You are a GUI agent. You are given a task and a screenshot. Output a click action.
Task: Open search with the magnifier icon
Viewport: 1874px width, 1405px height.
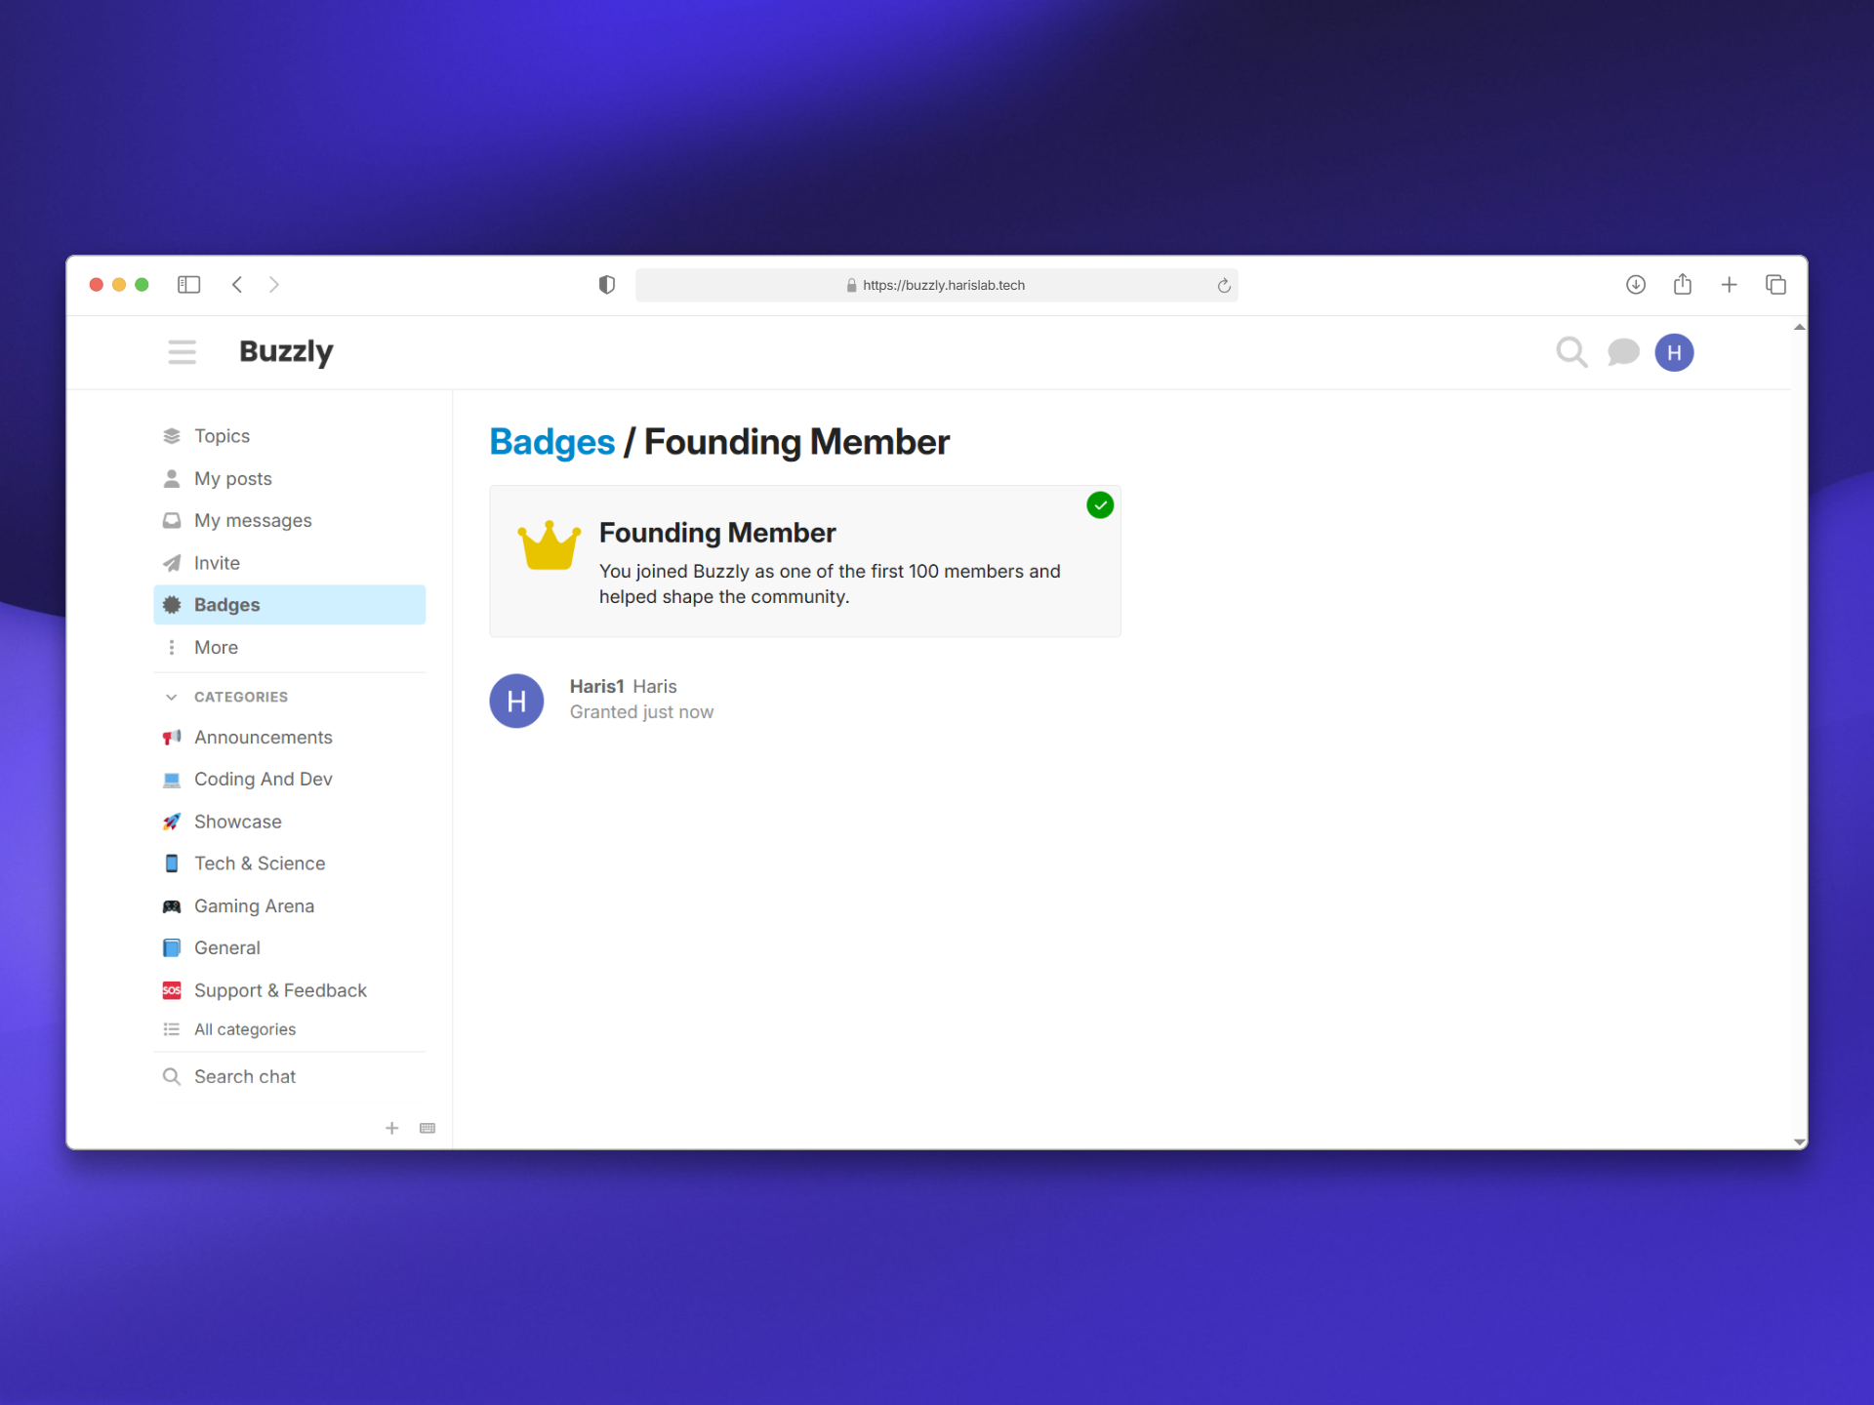[x=1570, y=352]
